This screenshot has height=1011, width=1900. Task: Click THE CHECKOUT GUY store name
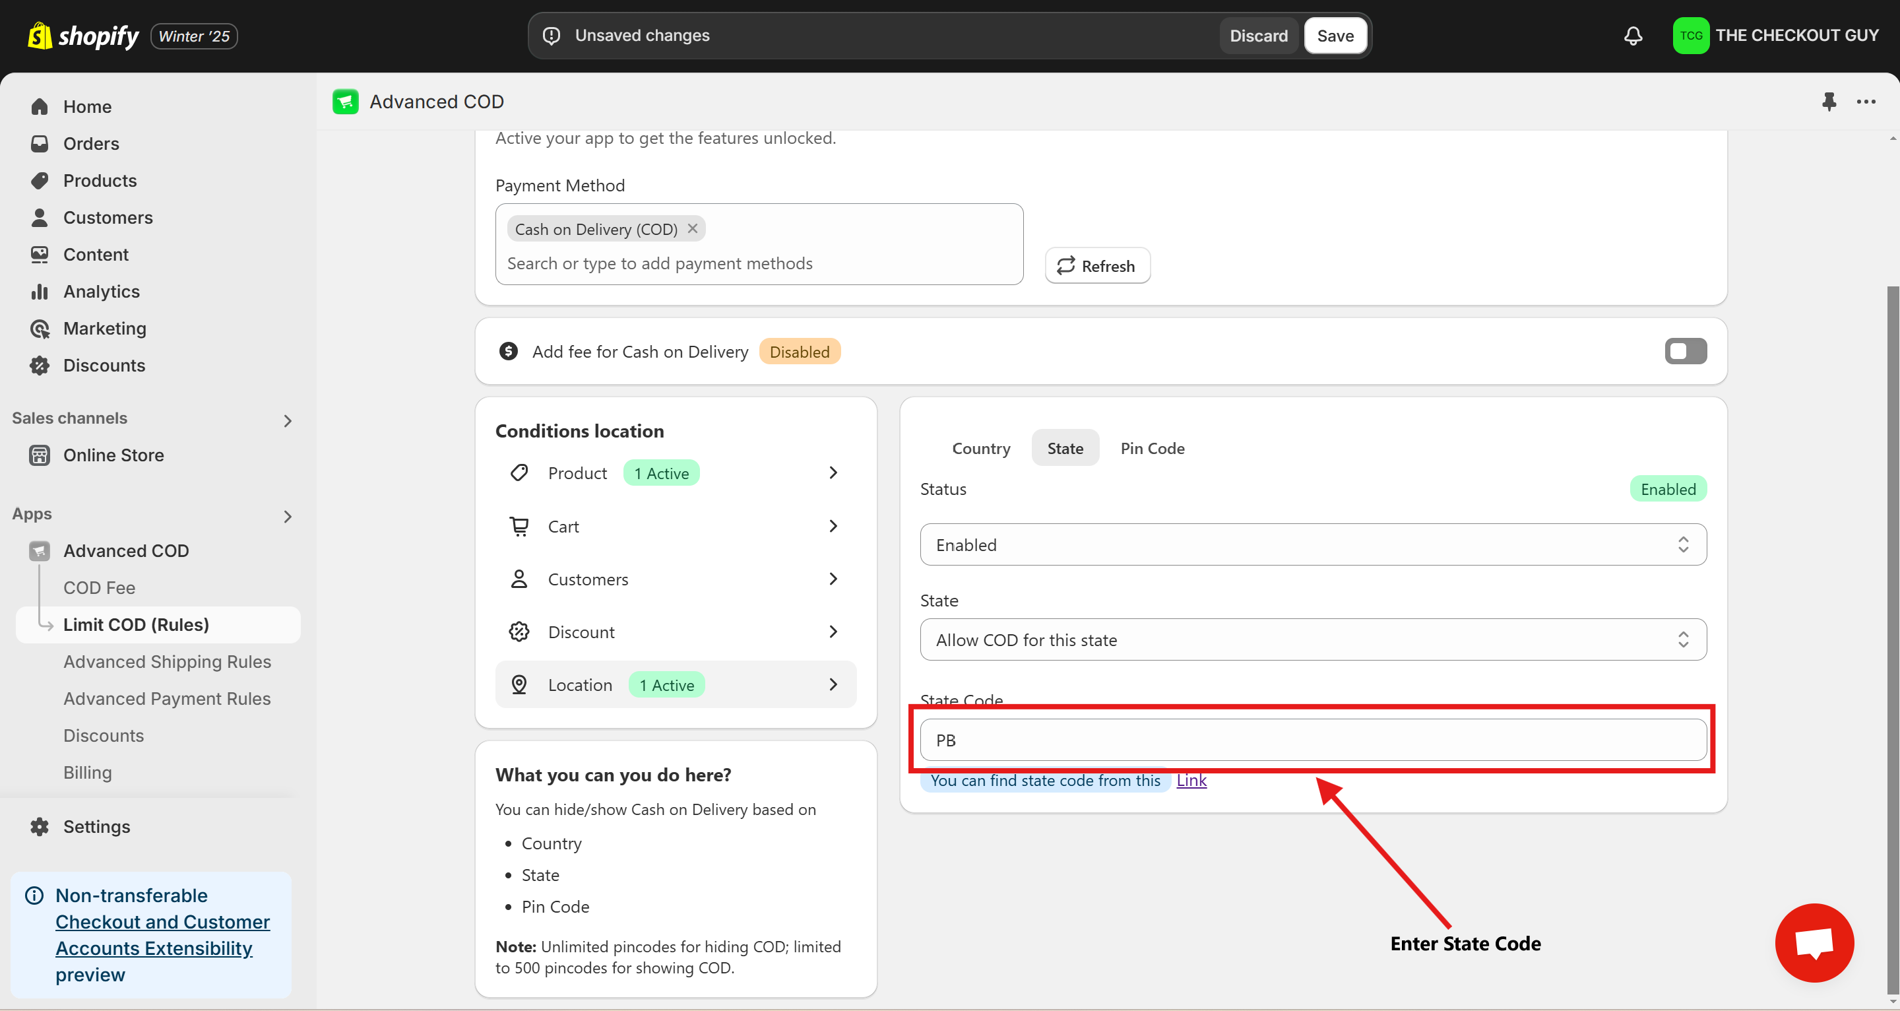pyautogui.click(x=1796, y=36)
